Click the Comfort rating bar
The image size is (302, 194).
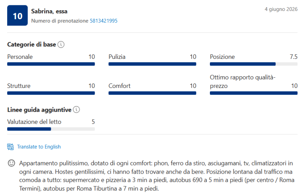[153, 93]
